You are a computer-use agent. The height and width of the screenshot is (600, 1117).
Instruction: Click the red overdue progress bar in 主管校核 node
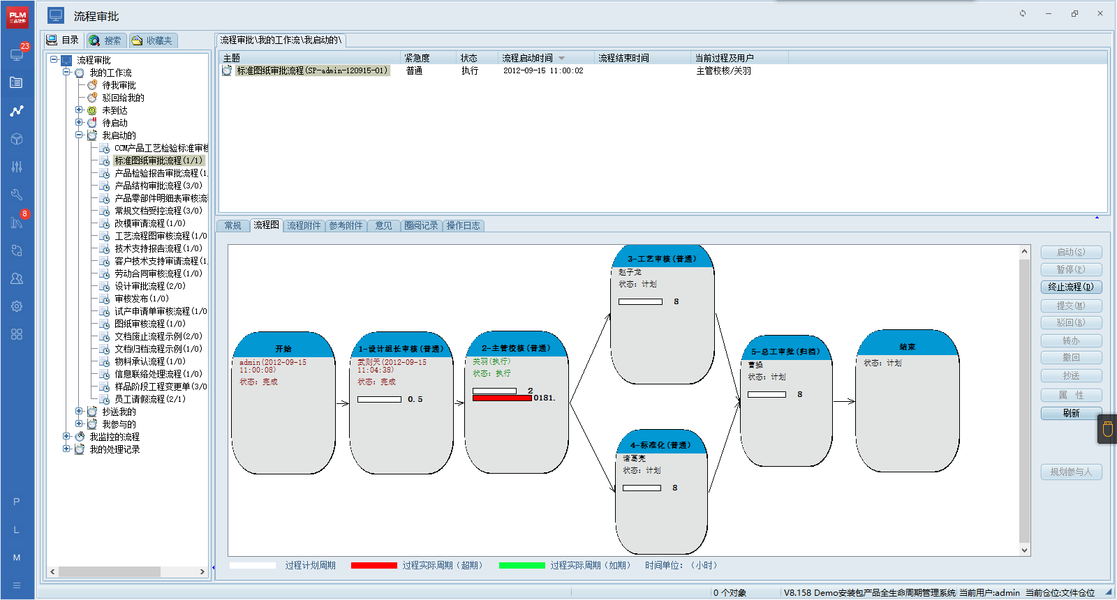[502, 398]
